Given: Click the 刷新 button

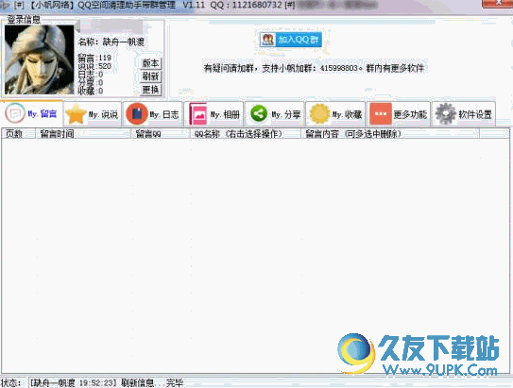Looking at the screenshot, I should 150,76.
